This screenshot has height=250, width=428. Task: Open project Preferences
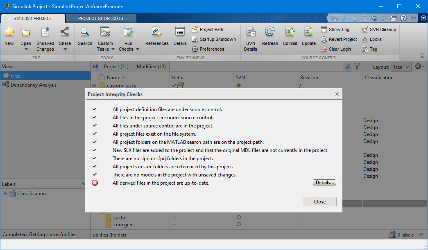(208, 49)
